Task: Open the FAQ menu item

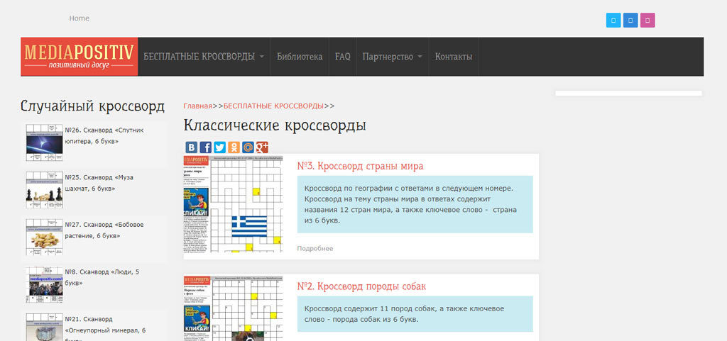Action: click(343, 57)
